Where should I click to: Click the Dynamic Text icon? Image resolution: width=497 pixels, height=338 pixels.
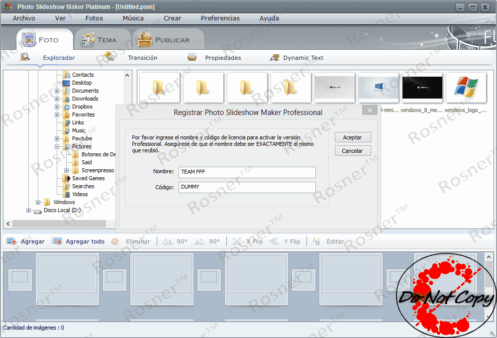pos(275,57)
